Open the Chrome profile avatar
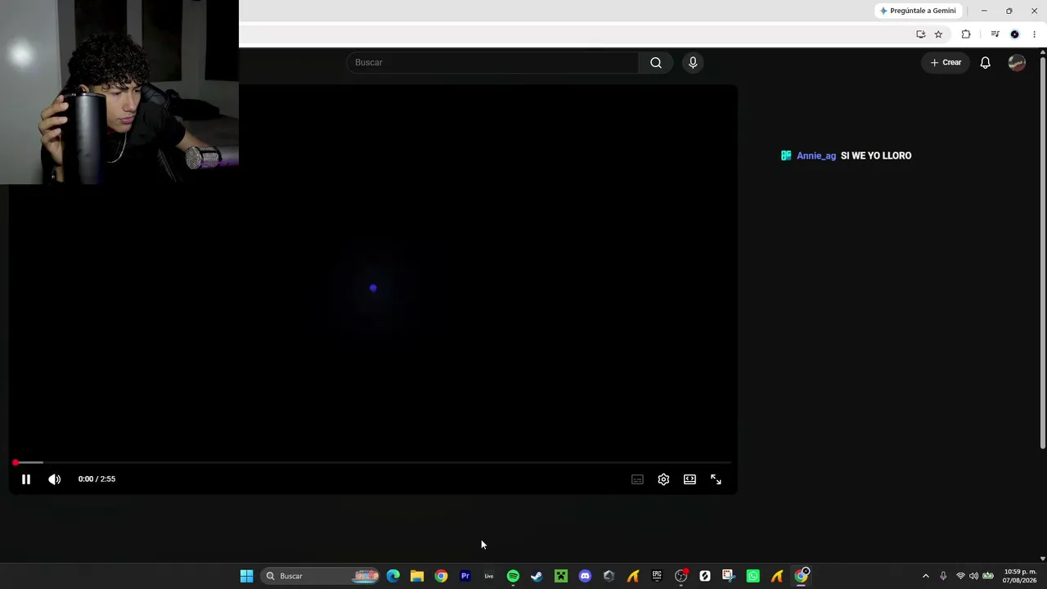 [x=1015, y=34]
